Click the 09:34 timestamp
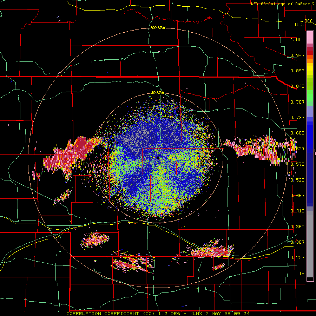This screenshot has height=316, width=316. 242,314
